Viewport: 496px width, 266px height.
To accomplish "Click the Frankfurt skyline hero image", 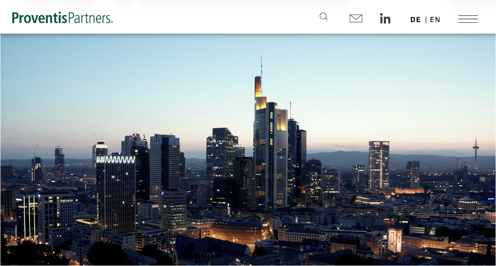I will tap(248, 150).
